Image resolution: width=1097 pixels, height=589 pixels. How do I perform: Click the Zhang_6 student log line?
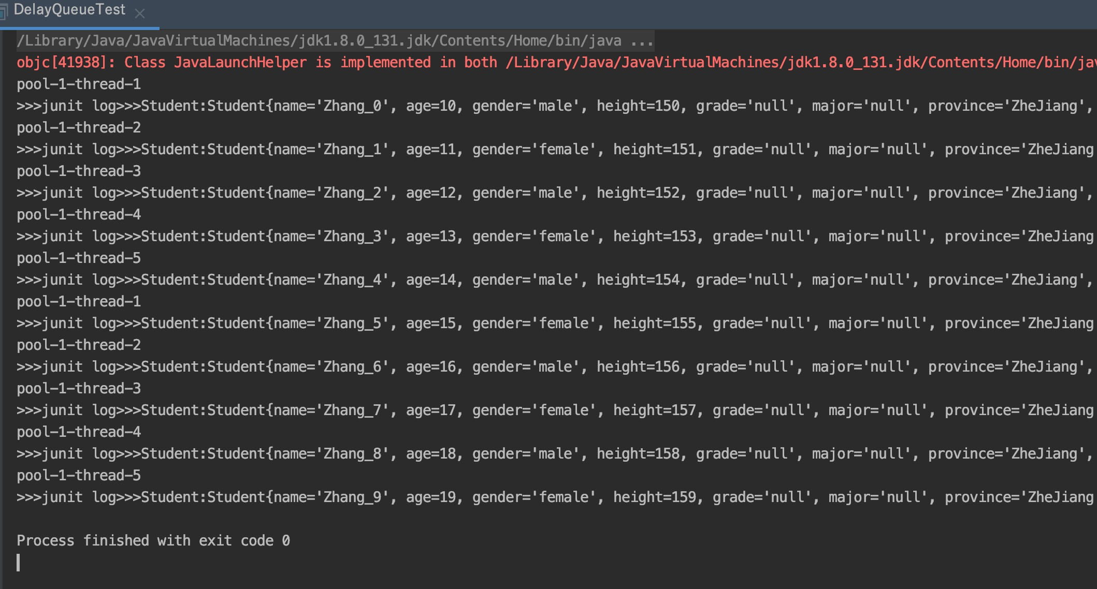(x=555, y=367)
